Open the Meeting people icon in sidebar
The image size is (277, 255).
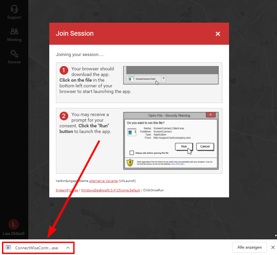14,31
